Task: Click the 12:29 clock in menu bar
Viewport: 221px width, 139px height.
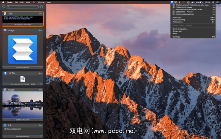Action: (207, 2)
